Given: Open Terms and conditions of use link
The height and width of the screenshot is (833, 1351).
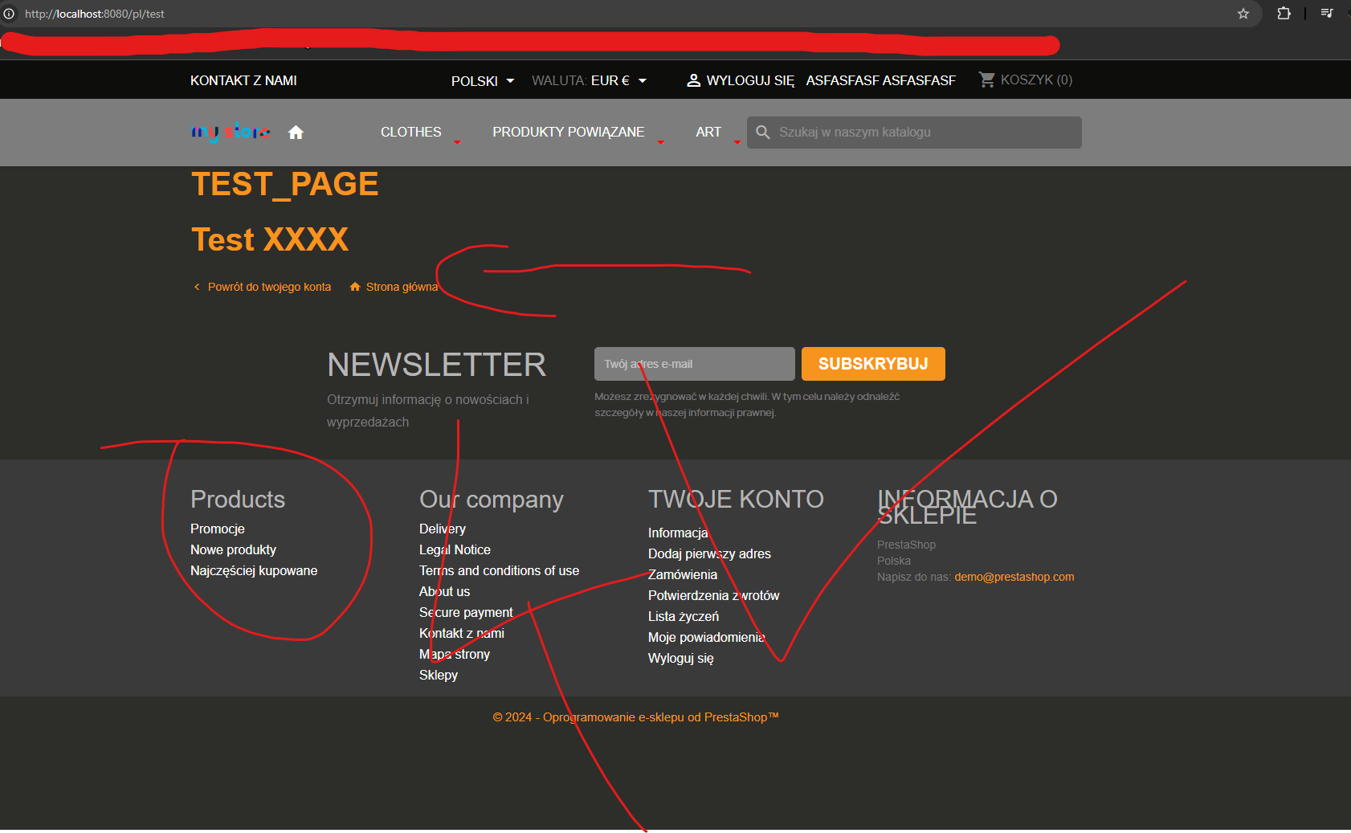Looking at the screenshot, I should (x=499, y=570).
